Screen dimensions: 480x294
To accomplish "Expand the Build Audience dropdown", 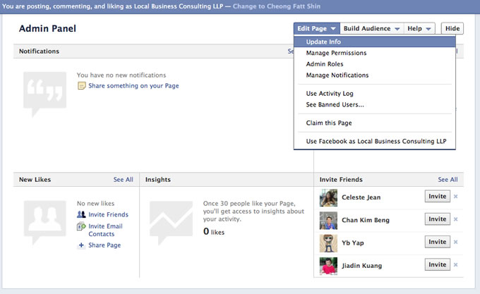I will click(x=371, y=28).
